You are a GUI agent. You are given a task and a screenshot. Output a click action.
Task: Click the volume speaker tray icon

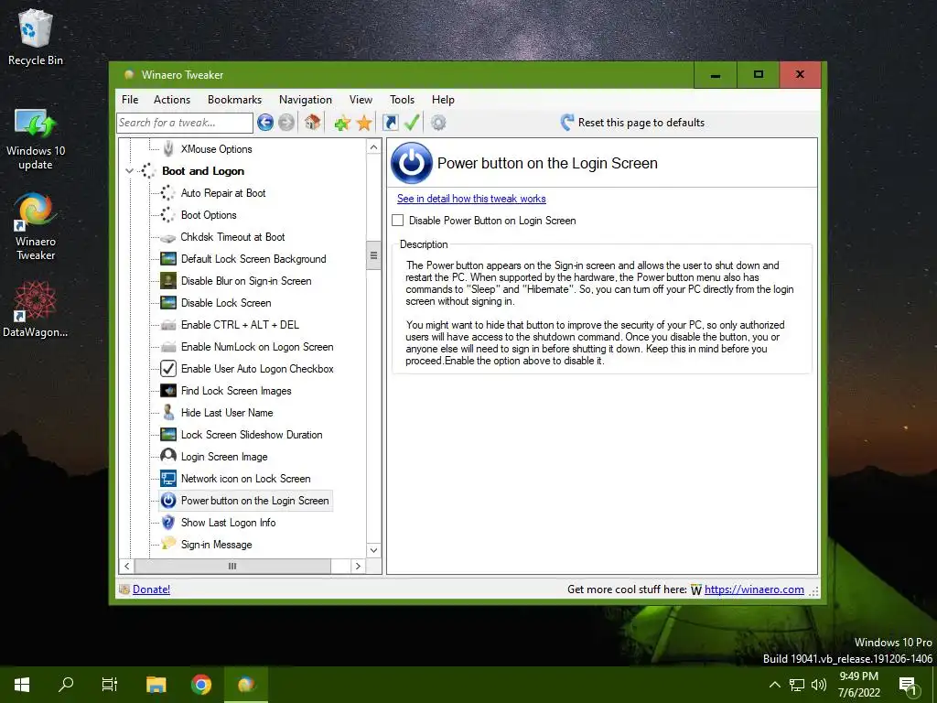(x=819, y=685)
